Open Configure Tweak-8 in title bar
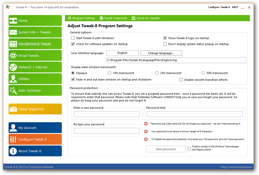 coord(219,7)
